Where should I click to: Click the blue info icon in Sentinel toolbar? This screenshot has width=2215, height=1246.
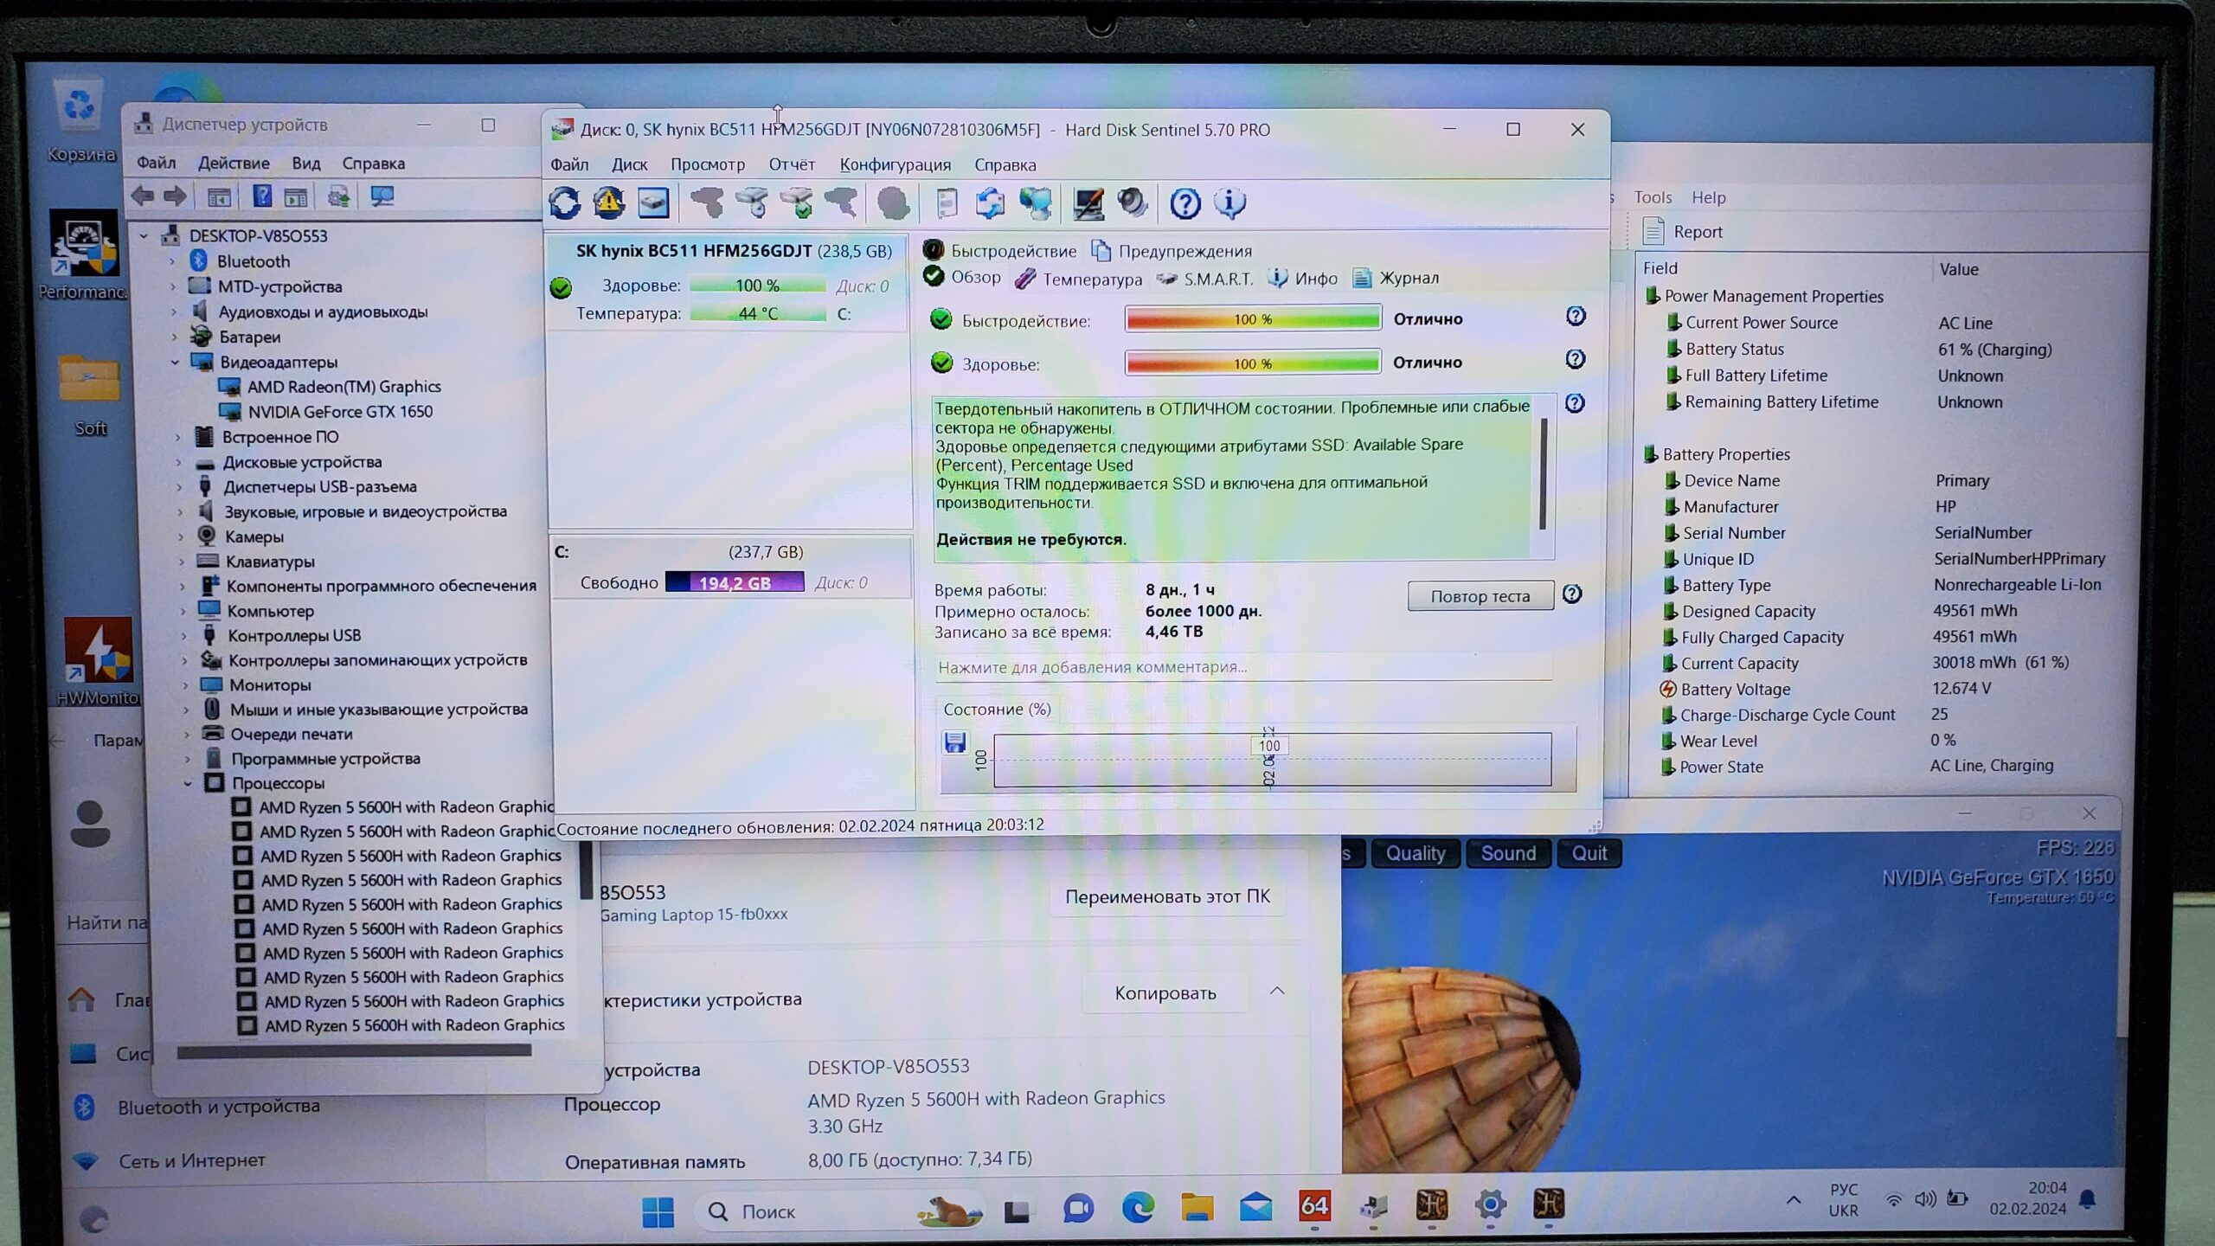(1229, 204)
